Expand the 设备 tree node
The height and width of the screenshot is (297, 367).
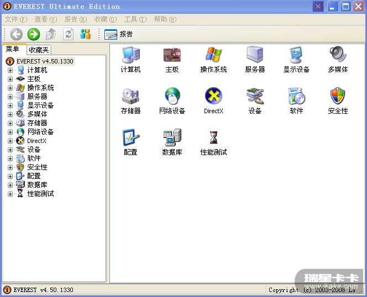(10, 150)
